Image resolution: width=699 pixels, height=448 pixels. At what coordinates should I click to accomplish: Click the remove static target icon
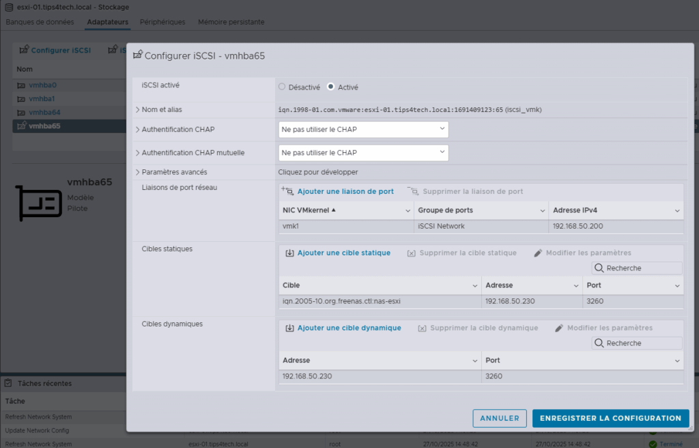pyautogui.click(x=412, y=253)
